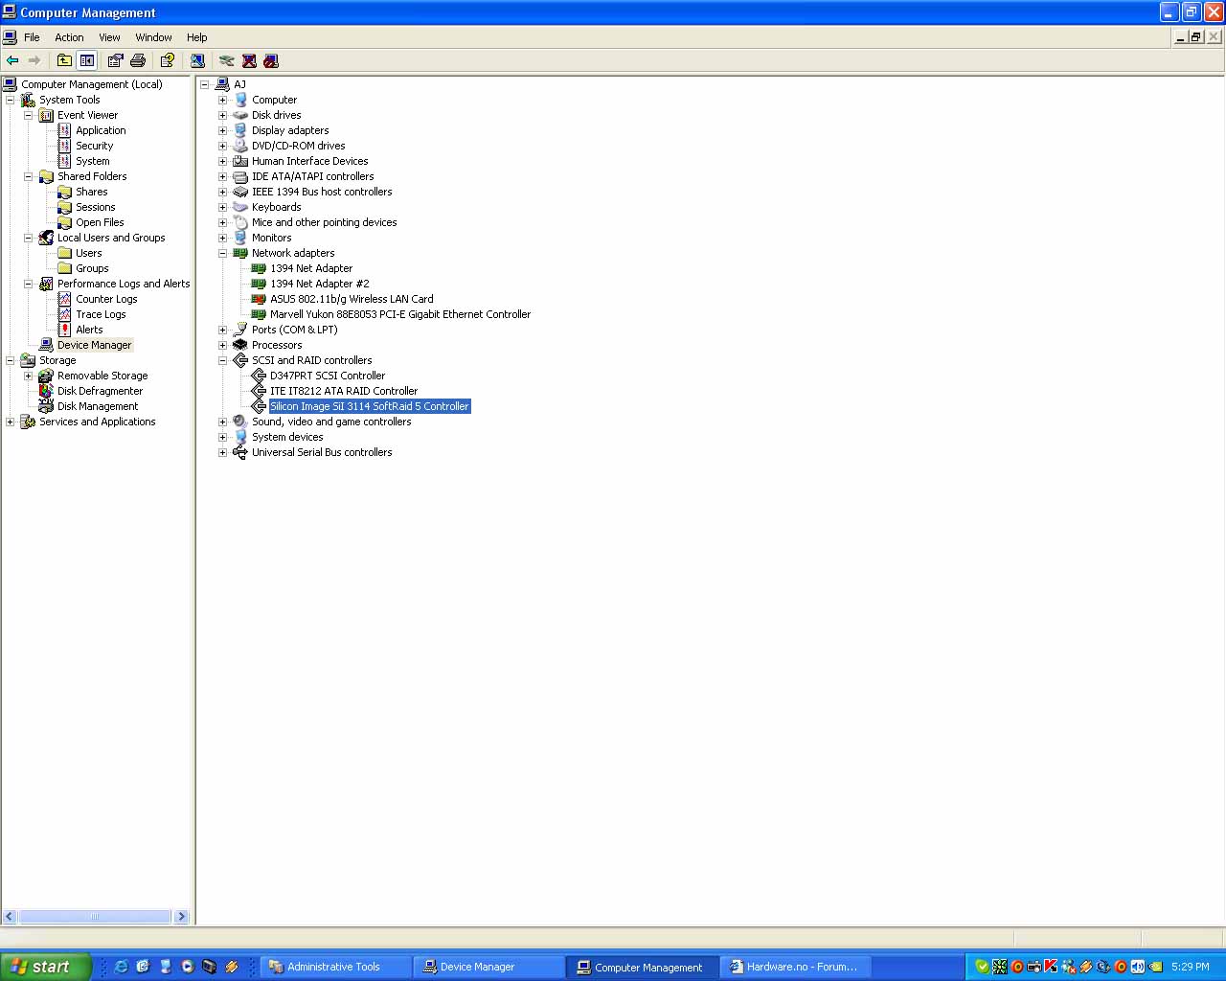Image resolution: width=1226 pixels, height=981 pixels.
Task: Select Disk Defragmenter in Storage
Action: [x=100, y=391]
